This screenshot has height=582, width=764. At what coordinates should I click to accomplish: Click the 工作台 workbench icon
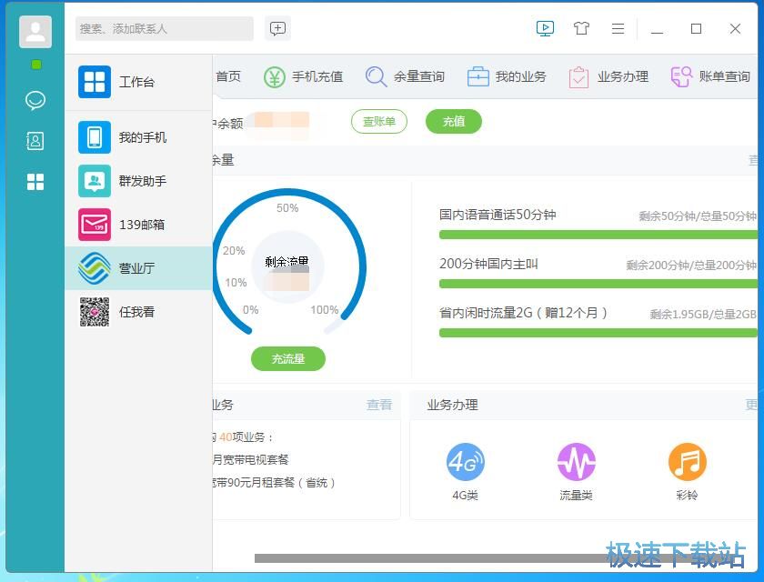click(x=95, y=82)
